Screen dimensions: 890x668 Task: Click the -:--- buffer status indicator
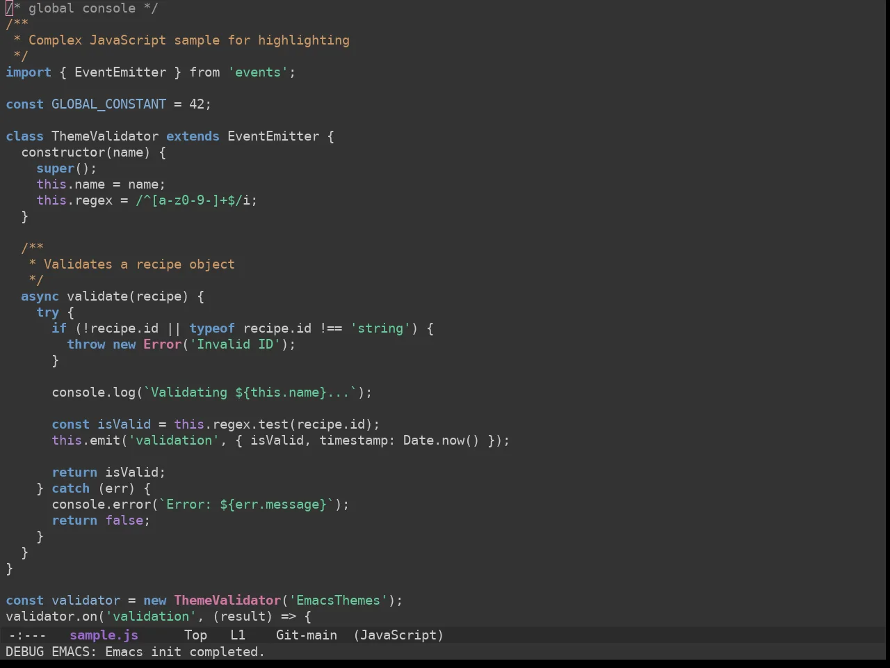pos(27,635)
